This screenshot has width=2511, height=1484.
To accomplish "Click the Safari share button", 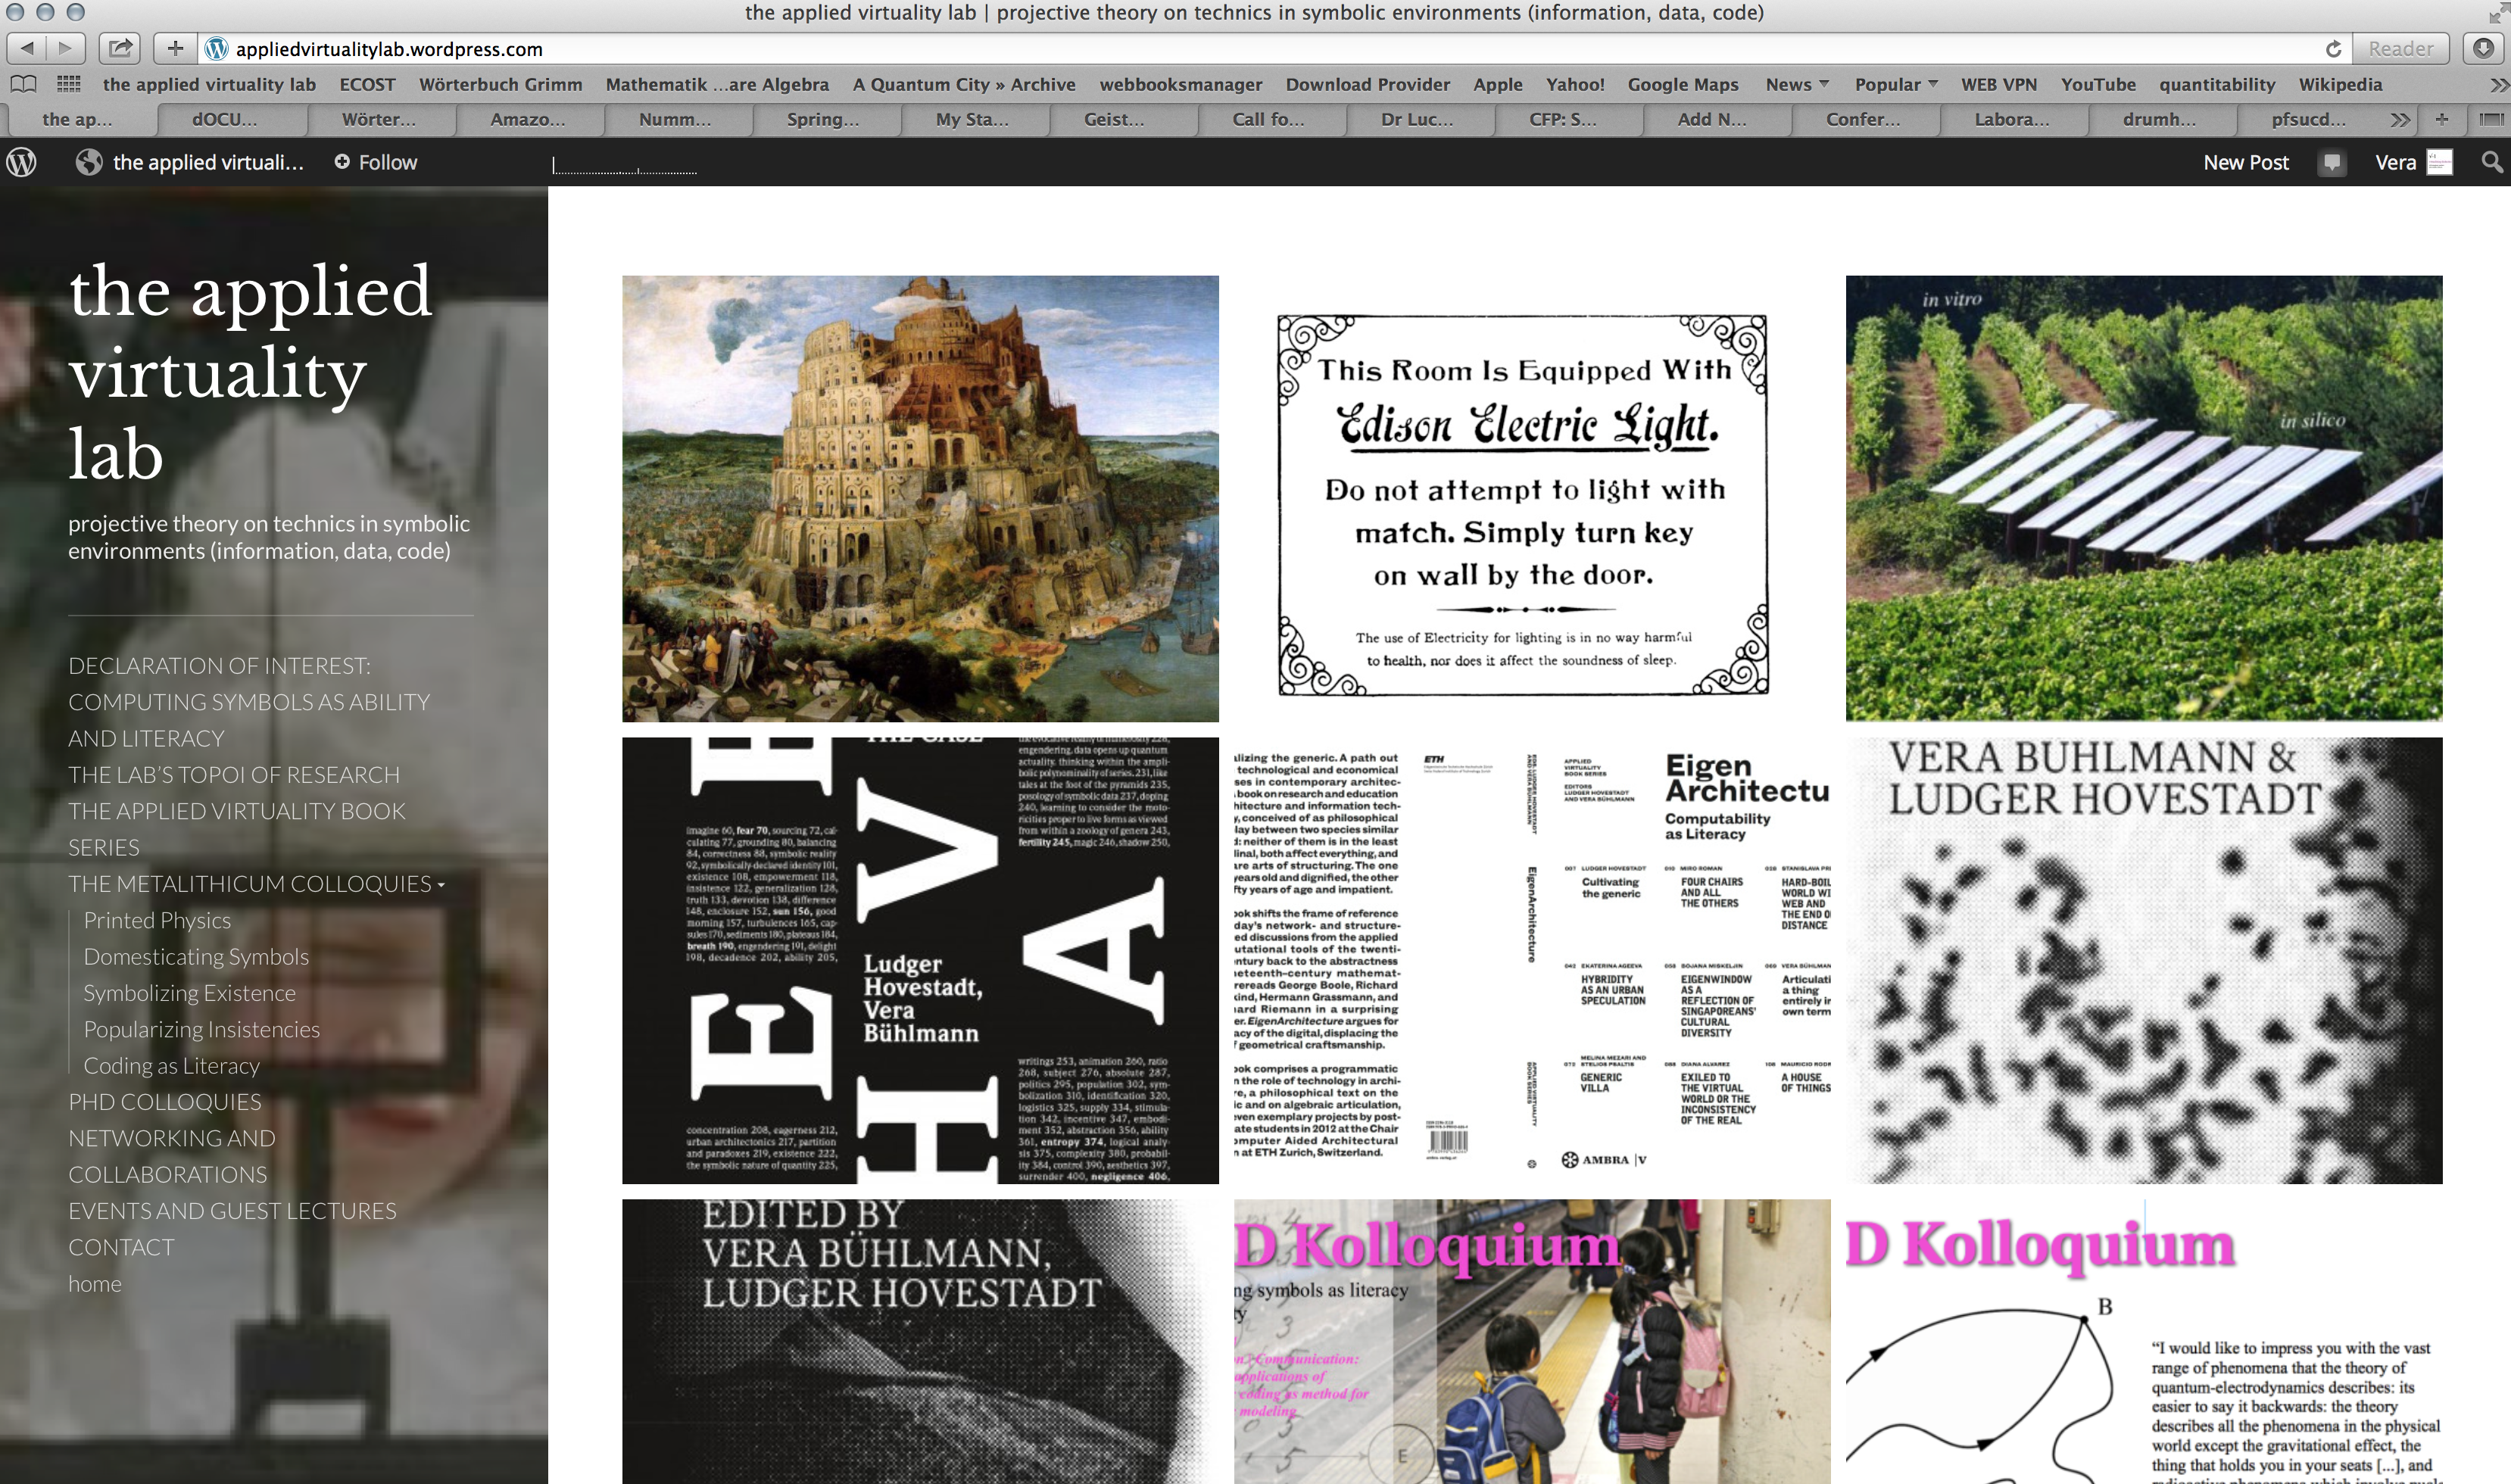I will click(x=120, y=48).
